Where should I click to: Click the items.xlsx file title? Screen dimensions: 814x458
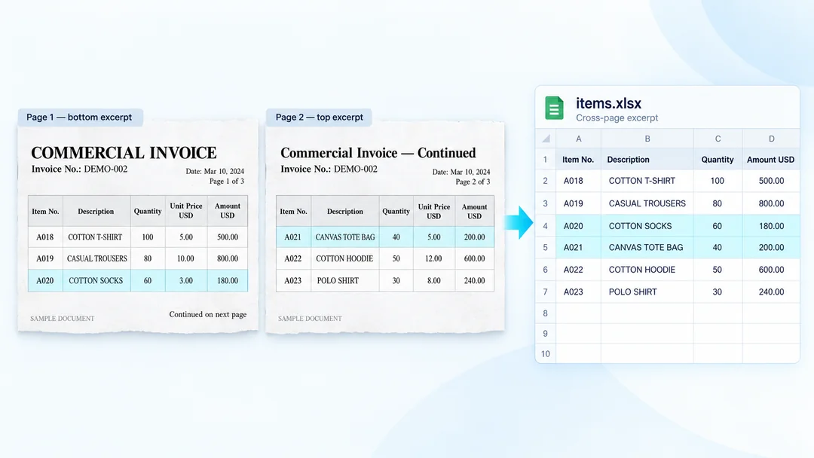[608, 103]
